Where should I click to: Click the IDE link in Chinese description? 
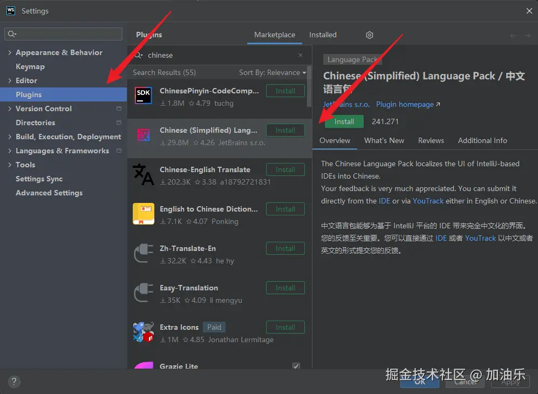[441, 238]
